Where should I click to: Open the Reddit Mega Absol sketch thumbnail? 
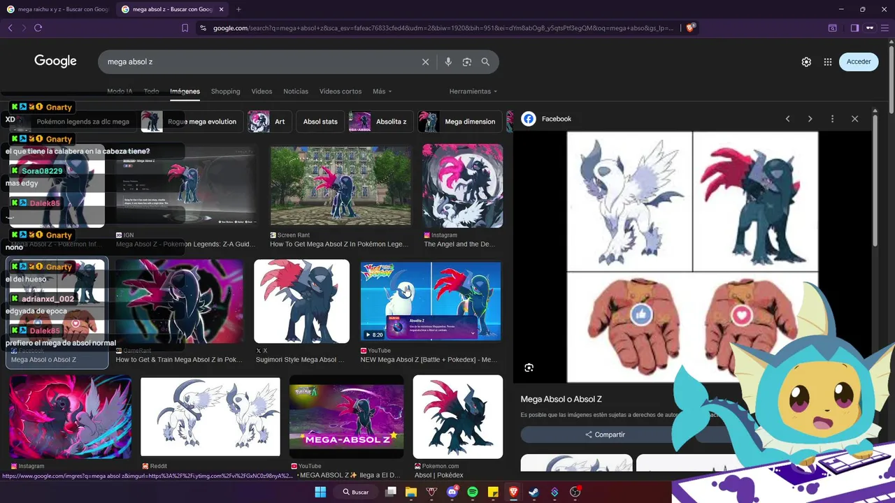click(x=210, y=416)
